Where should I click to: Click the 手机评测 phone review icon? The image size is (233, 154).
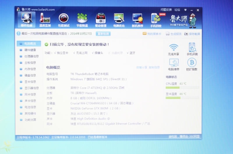(x=192, y=49)
